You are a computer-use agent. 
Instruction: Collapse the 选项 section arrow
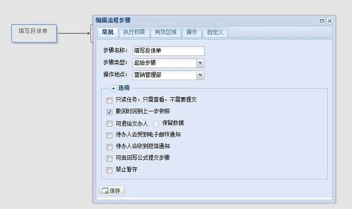[113, 88]
